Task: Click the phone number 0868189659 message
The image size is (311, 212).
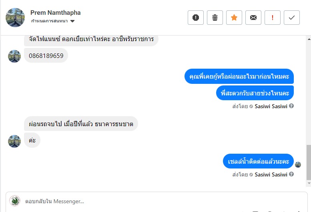Action: click(x=46, y=56)
